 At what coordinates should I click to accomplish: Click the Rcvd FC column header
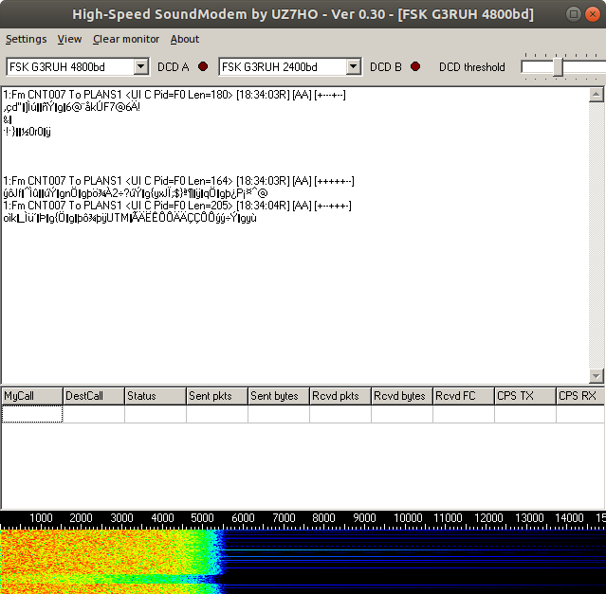click(464, 396)
